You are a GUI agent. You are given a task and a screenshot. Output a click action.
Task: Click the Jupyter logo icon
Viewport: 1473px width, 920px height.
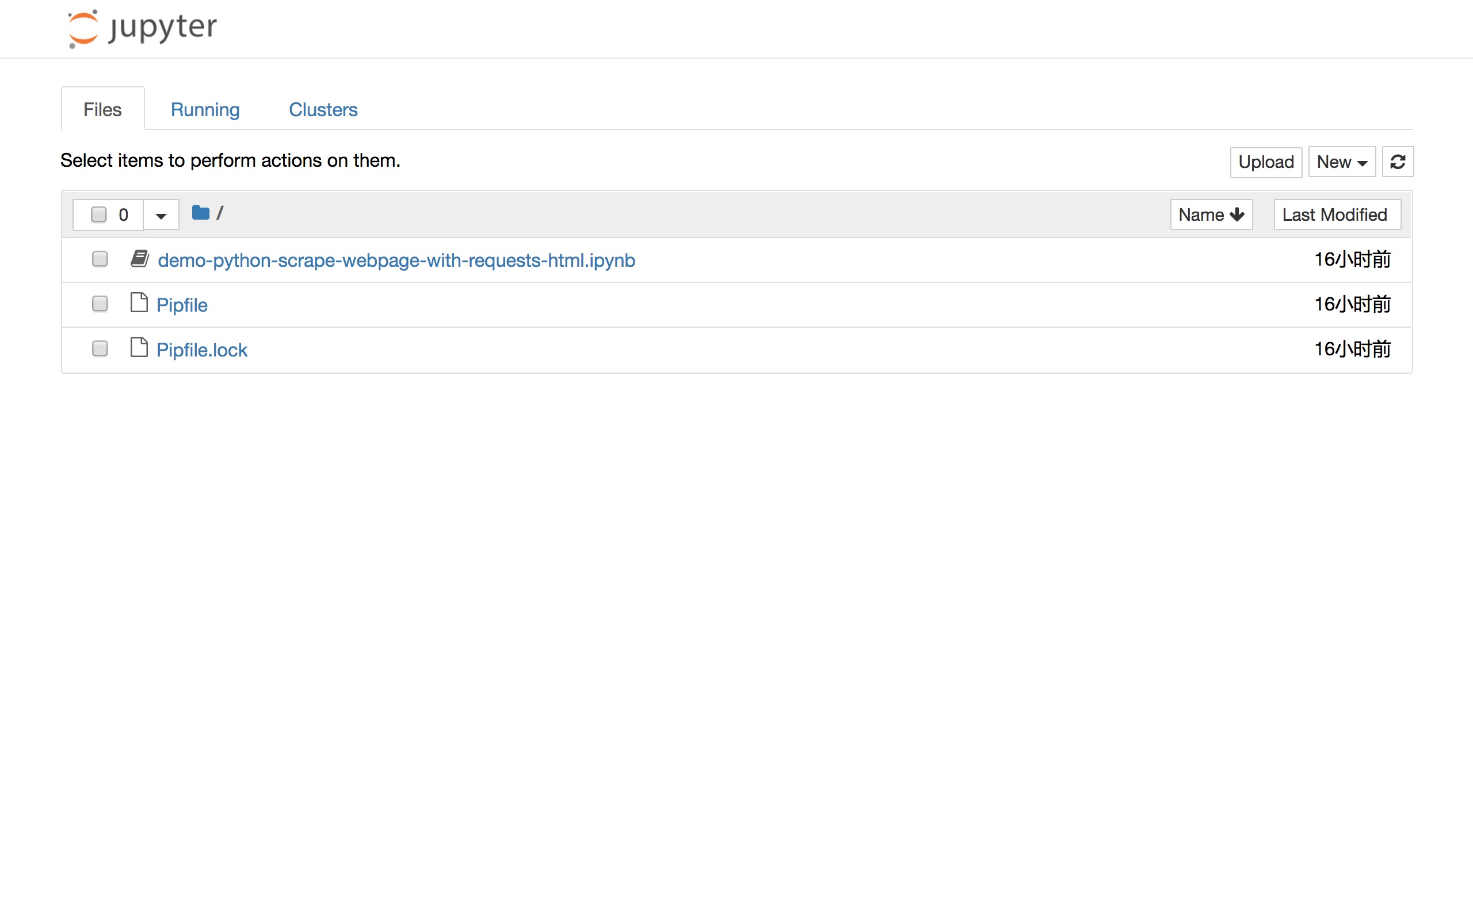click(x=83, y=28)
